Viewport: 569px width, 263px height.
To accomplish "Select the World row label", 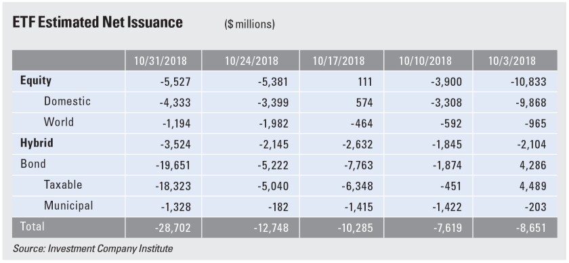I will [59, 122].
